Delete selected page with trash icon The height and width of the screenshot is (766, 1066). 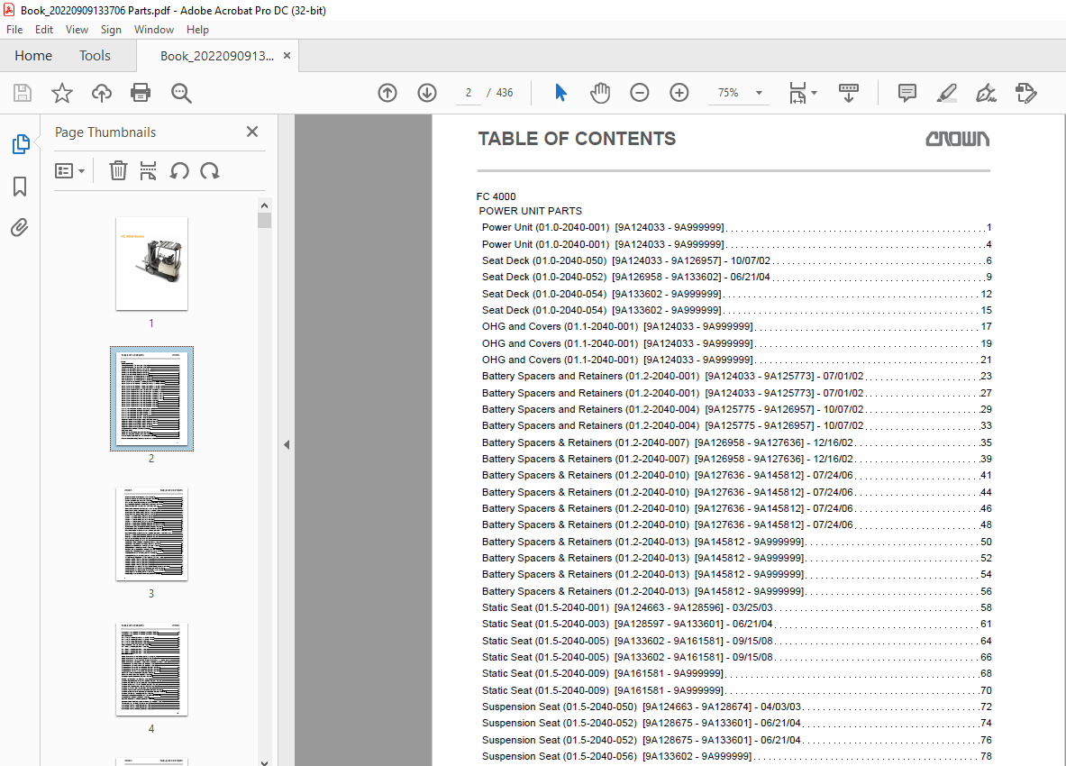click(x=118, y=170)
